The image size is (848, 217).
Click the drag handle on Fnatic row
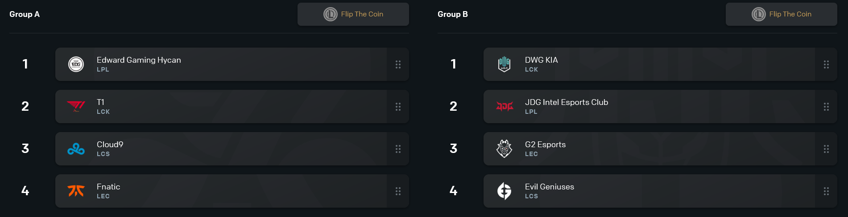tap(398, 191)
